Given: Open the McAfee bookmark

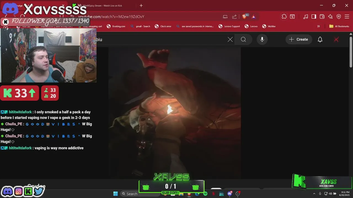Looking at the screenshot, I should point(269,26).
